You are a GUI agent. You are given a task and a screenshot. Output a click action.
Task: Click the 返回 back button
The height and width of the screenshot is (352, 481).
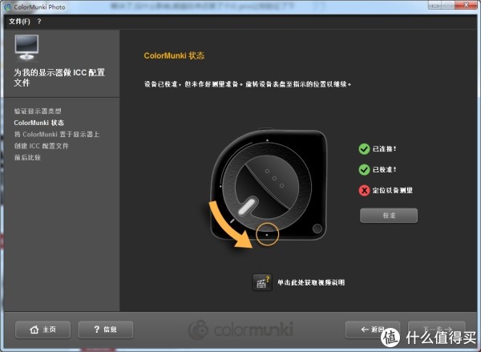373,330
